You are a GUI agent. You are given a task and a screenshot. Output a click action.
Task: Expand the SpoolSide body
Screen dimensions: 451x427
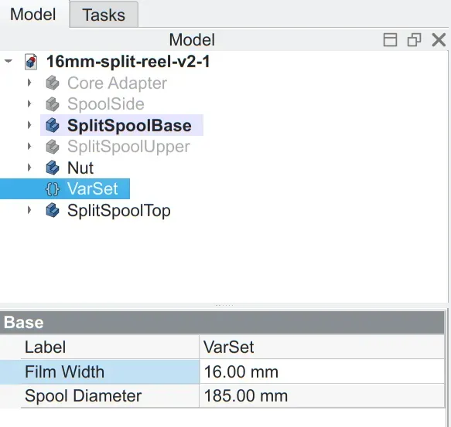pyautogui.click(x=29, y=103)
